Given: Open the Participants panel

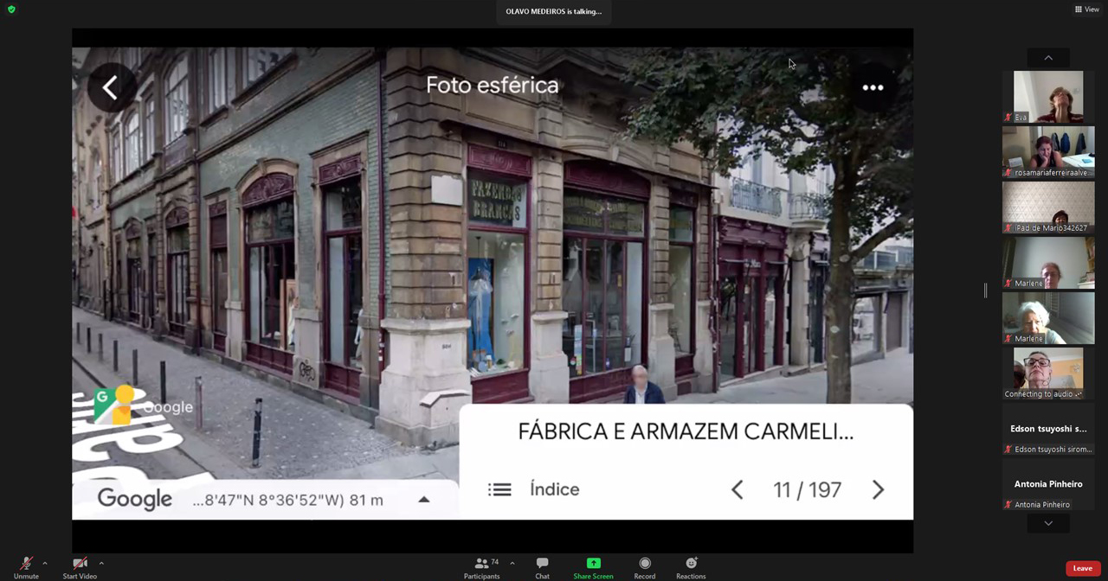Looking at the screenshot, I should (481, 567).
